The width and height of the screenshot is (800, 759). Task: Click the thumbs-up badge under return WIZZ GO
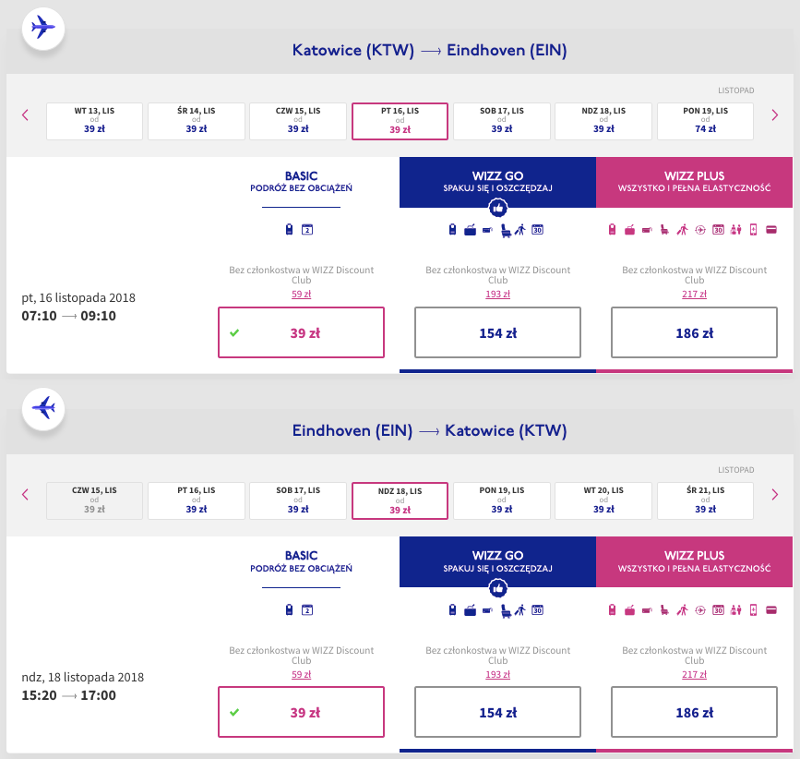497,586
